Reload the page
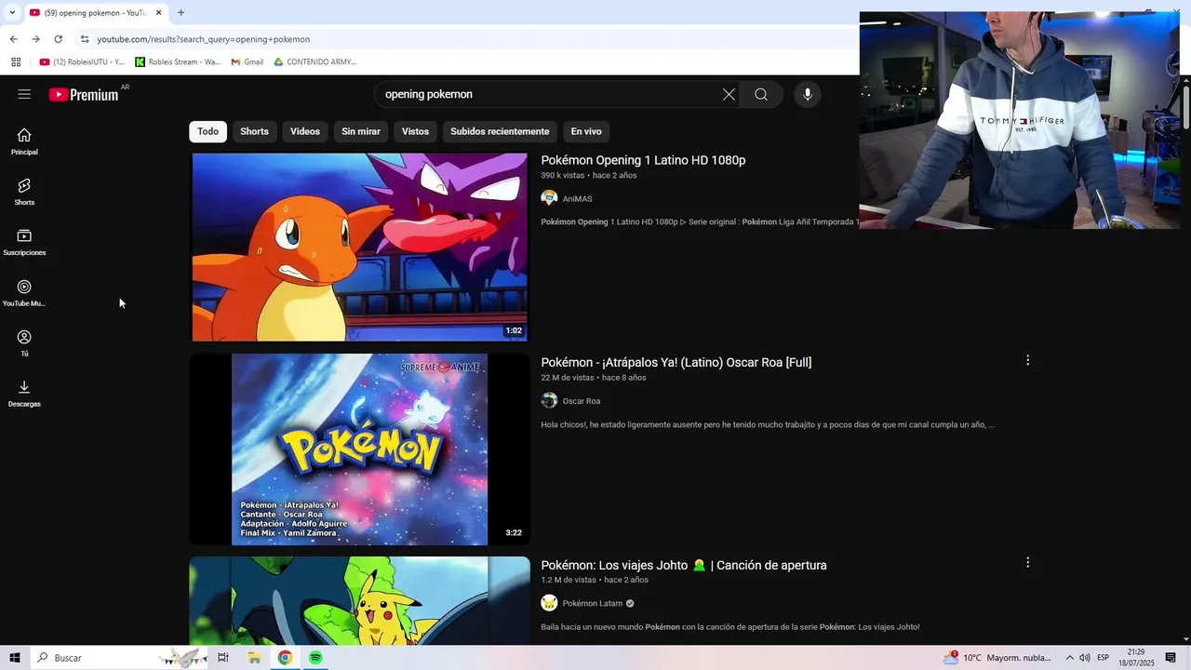The image size is (1191, 670). pyautogui.click(x=58, y=39)
